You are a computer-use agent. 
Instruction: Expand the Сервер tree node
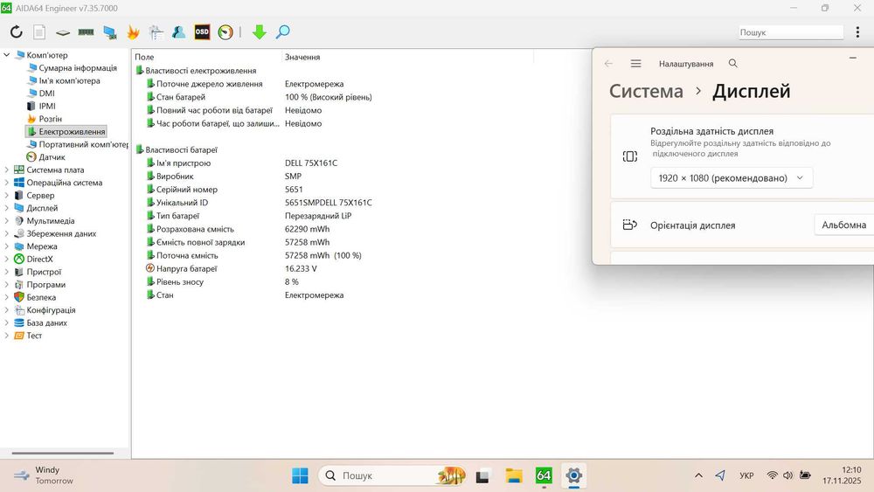[7, 196]
